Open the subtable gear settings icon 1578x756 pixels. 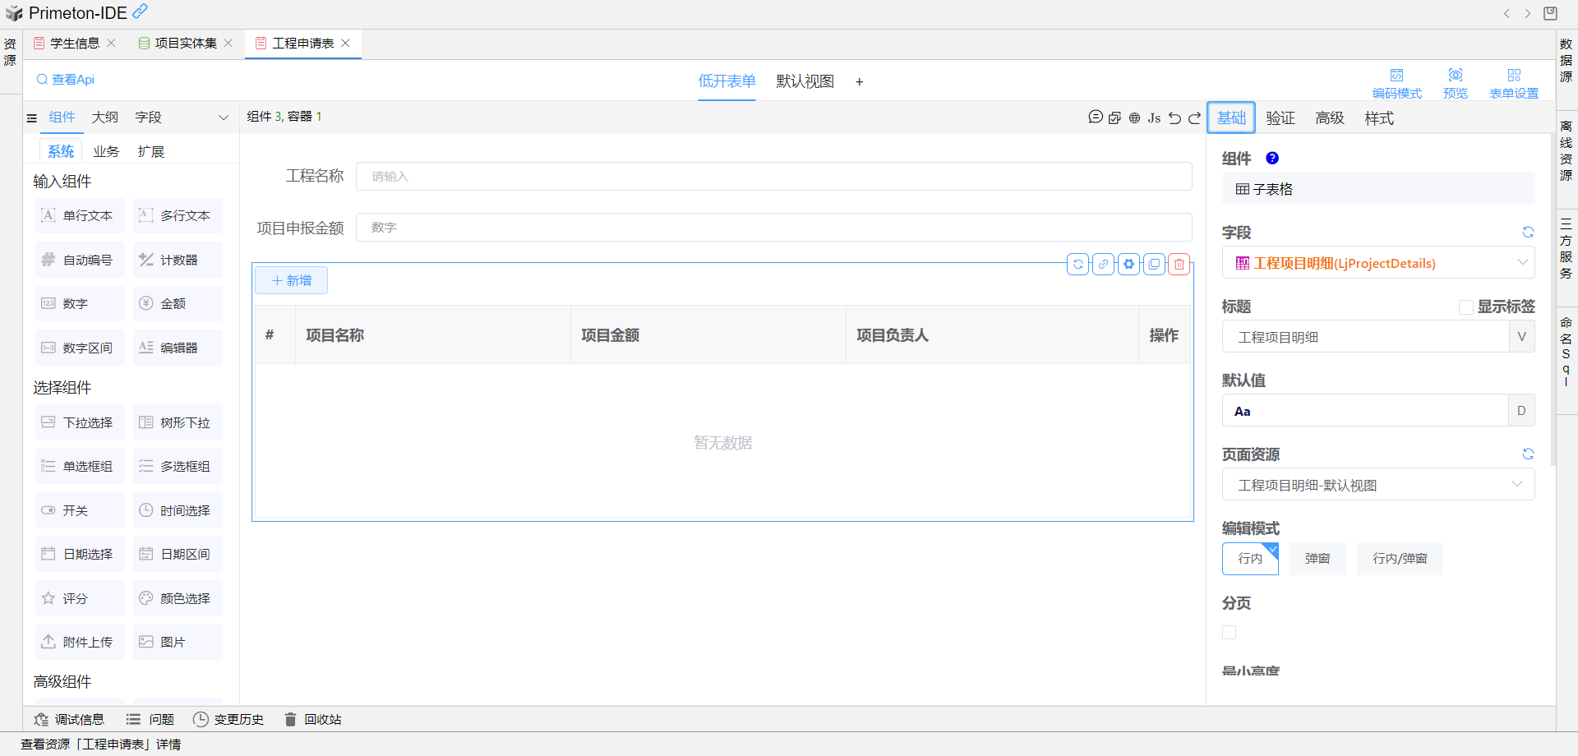tap(1128, 265)
